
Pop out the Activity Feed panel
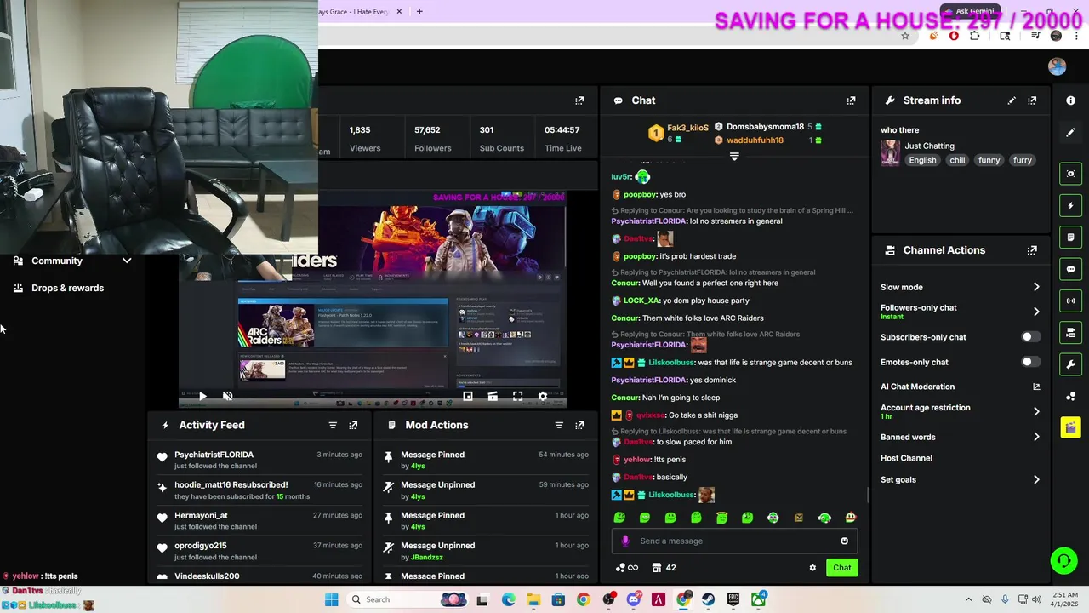(353, 425)
